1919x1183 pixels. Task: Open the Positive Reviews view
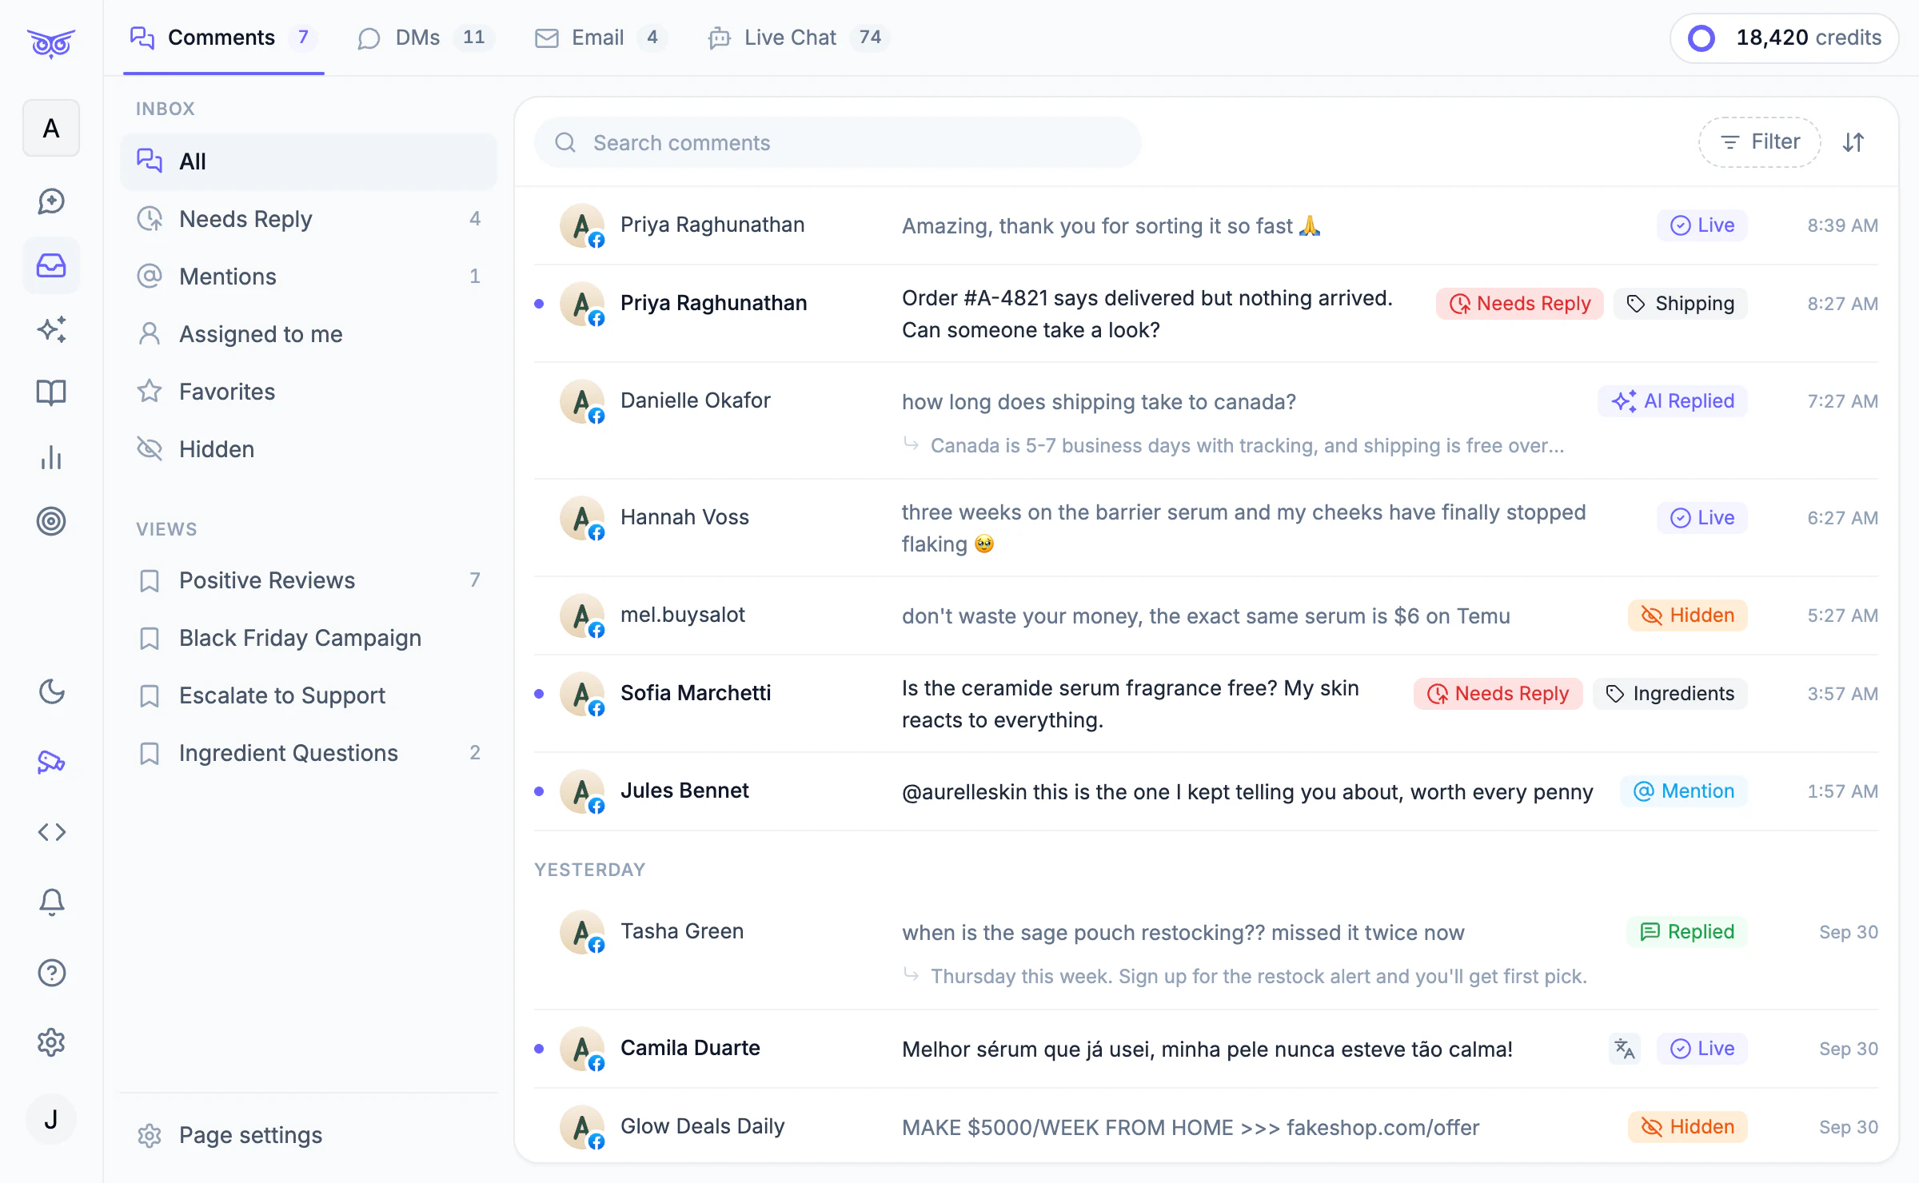coord(309,580)
